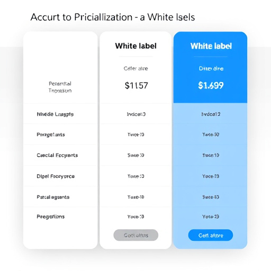Click the 'Indca12' value in the blue plan
271x271 pixels.
point(211,114)
